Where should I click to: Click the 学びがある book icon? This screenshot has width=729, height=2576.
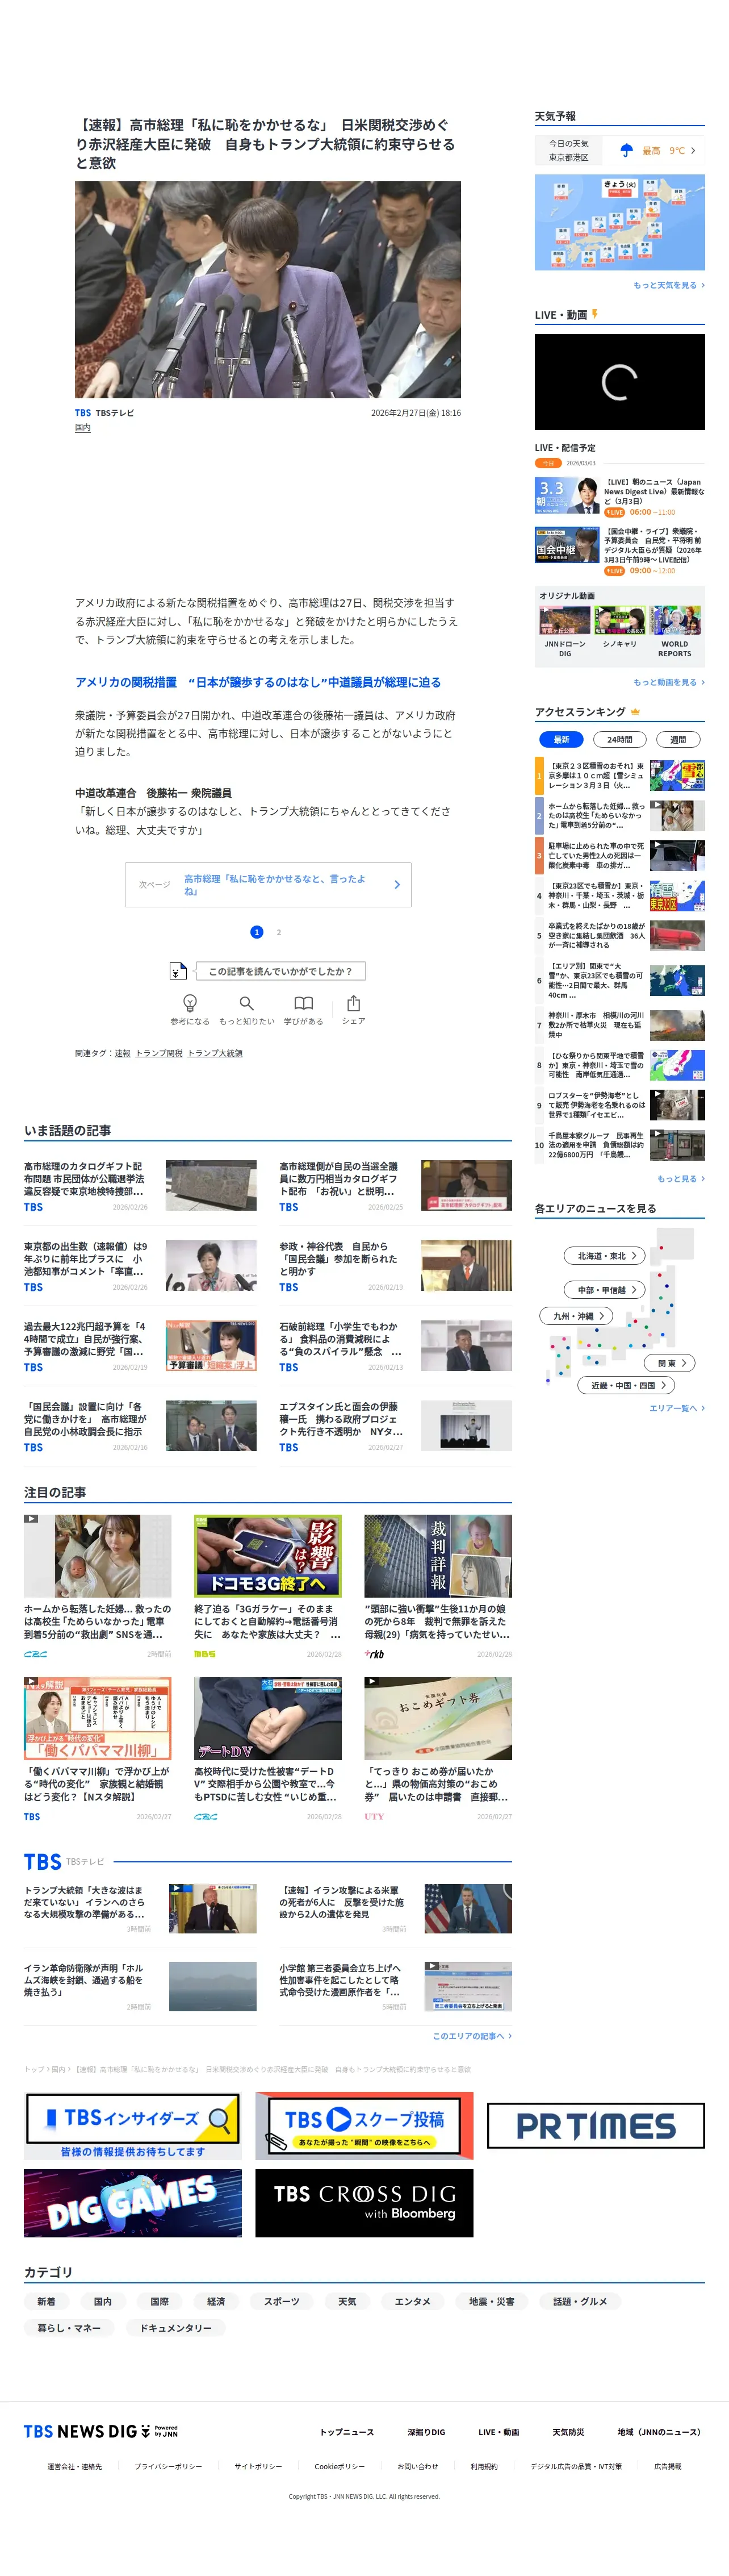click(304, 1002)
